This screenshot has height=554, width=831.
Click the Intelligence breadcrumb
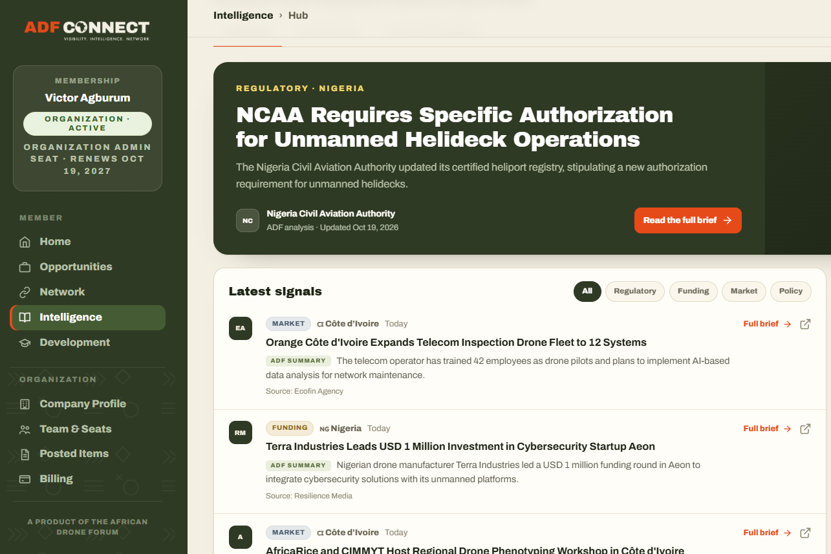pos(243,16)
